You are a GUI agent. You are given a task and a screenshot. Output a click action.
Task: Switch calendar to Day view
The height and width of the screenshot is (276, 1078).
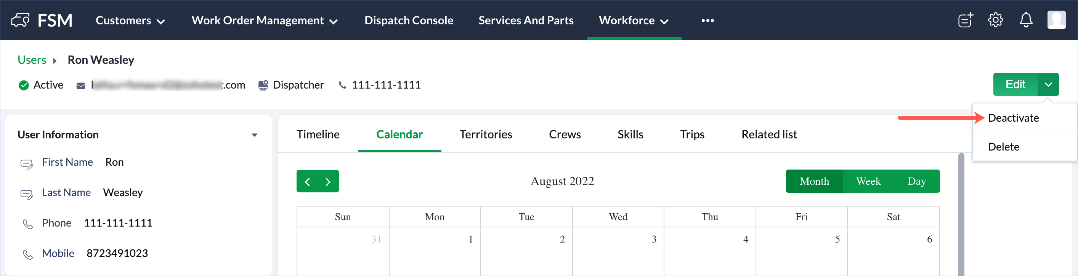pos(916,181)
